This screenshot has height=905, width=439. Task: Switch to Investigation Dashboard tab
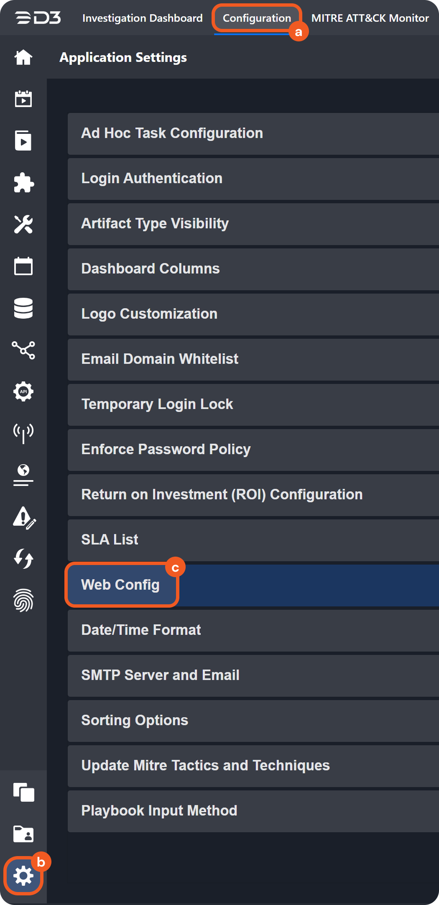click(142, 18)
